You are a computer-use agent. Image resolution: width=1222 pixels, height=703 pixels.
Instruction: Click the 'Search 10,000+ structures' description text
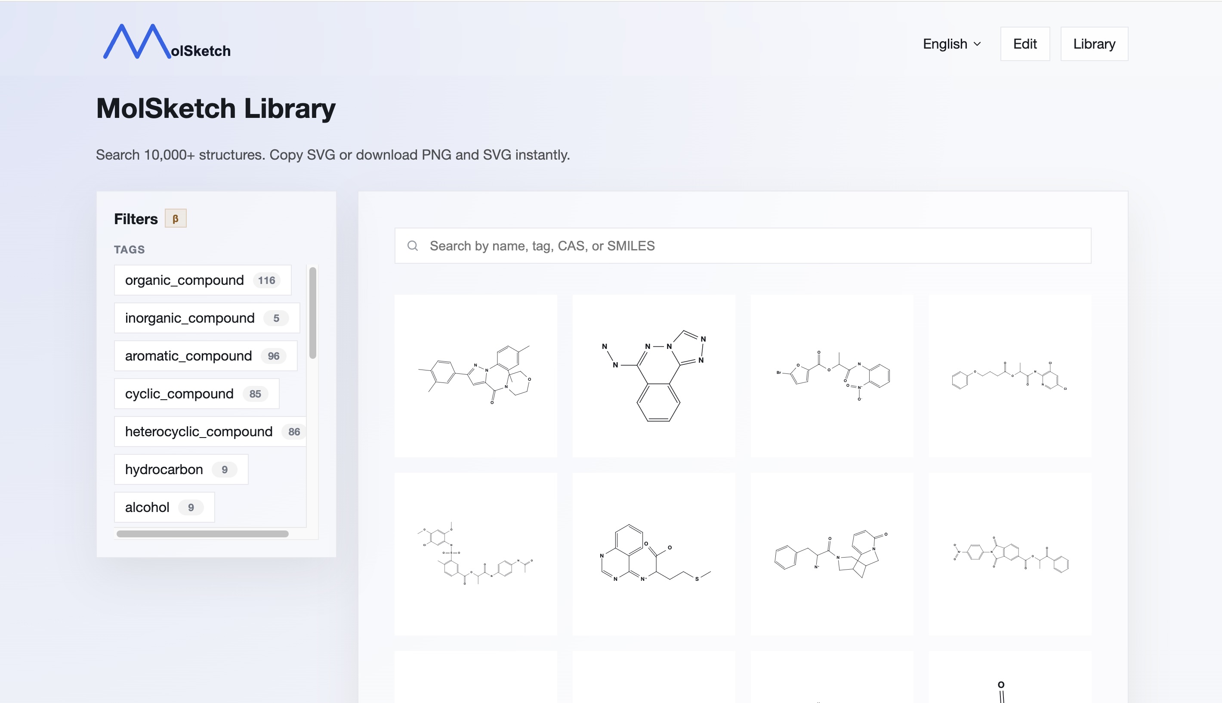pyautogui.click(x=333, y=154)
